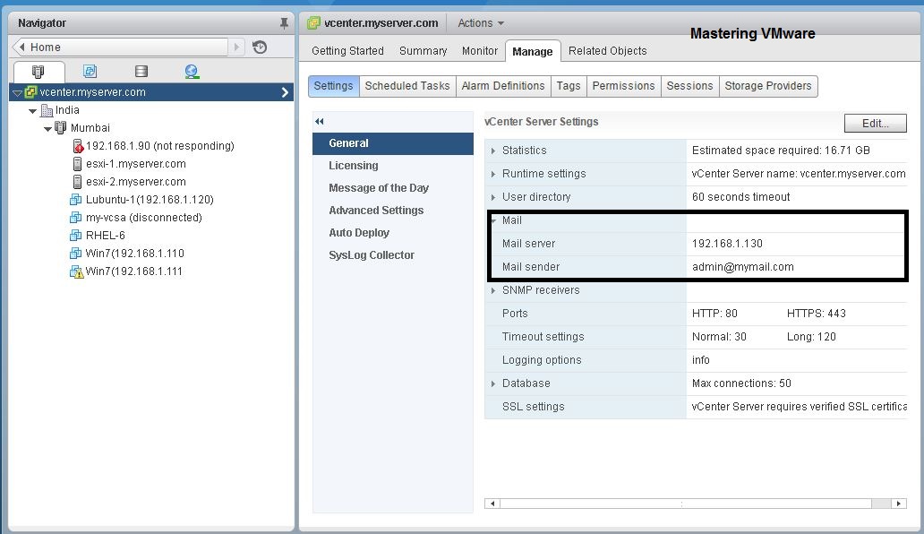Select Licensing in settings list
This screenshot has height=534, width=924.
click(393, 166)
